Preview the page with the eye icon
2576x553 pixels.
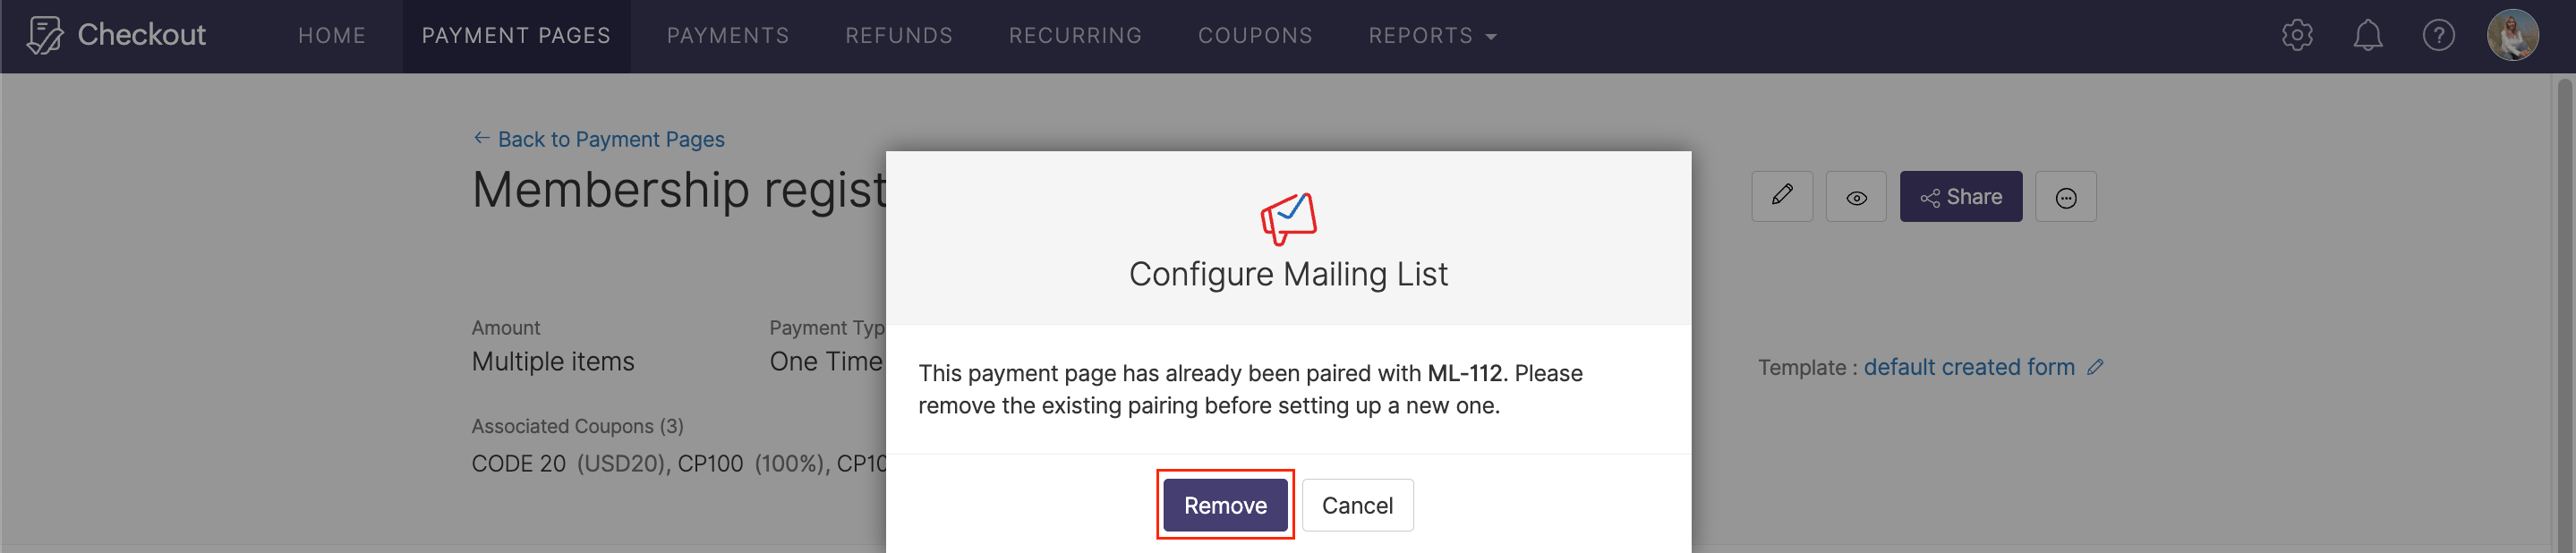point(1857,196)
